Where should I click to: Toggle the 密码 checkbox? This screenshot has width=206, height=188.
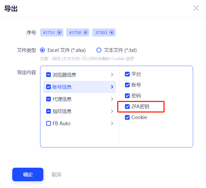[127, 96]
